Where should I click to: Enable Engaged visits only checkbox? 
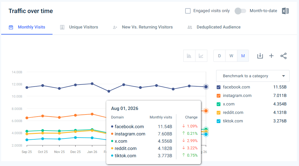pyautogui.click(x=188, y=11)
